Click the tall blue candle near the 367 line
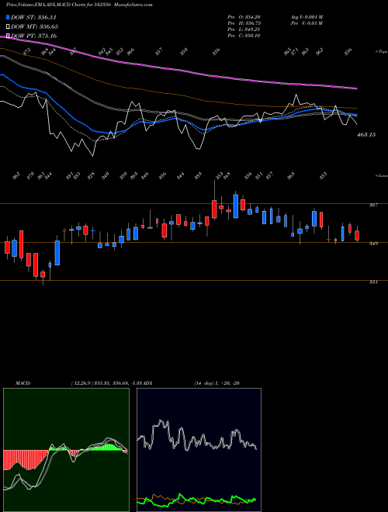This screenshot has height=512, width=388. (235, 206)
